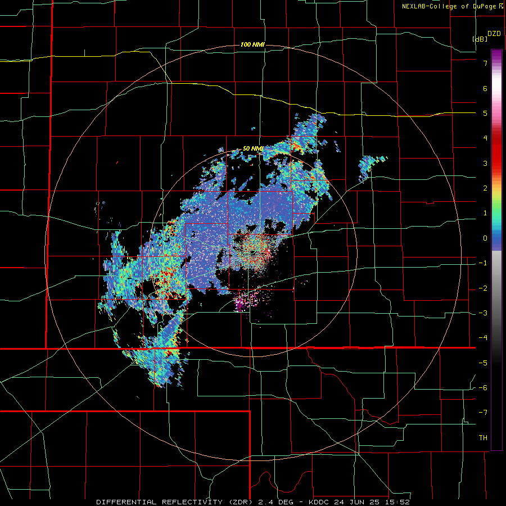The image size is (506, 506).
Task: Click the -1 tick label on scale
Action: (483, 263)
